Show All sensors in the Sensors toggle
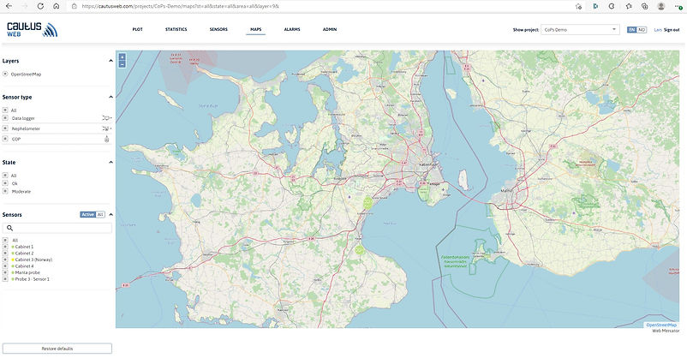The image size is (687, 358). point(100,214)
